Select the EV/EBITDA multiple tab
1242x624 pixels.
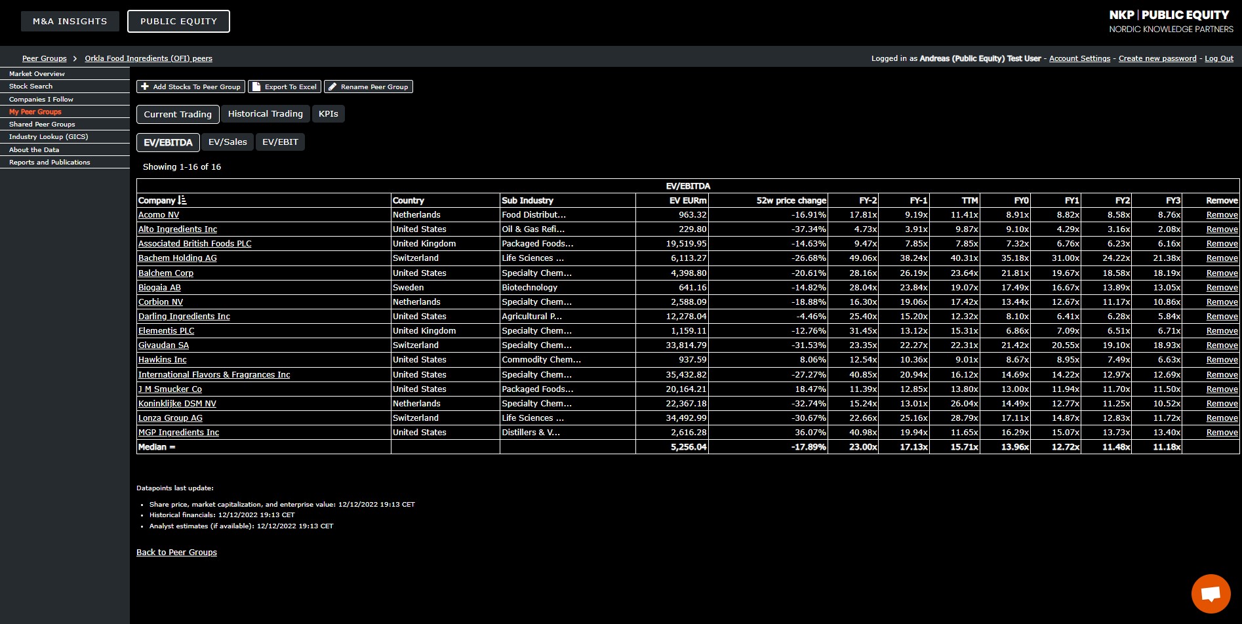point(168,142)
